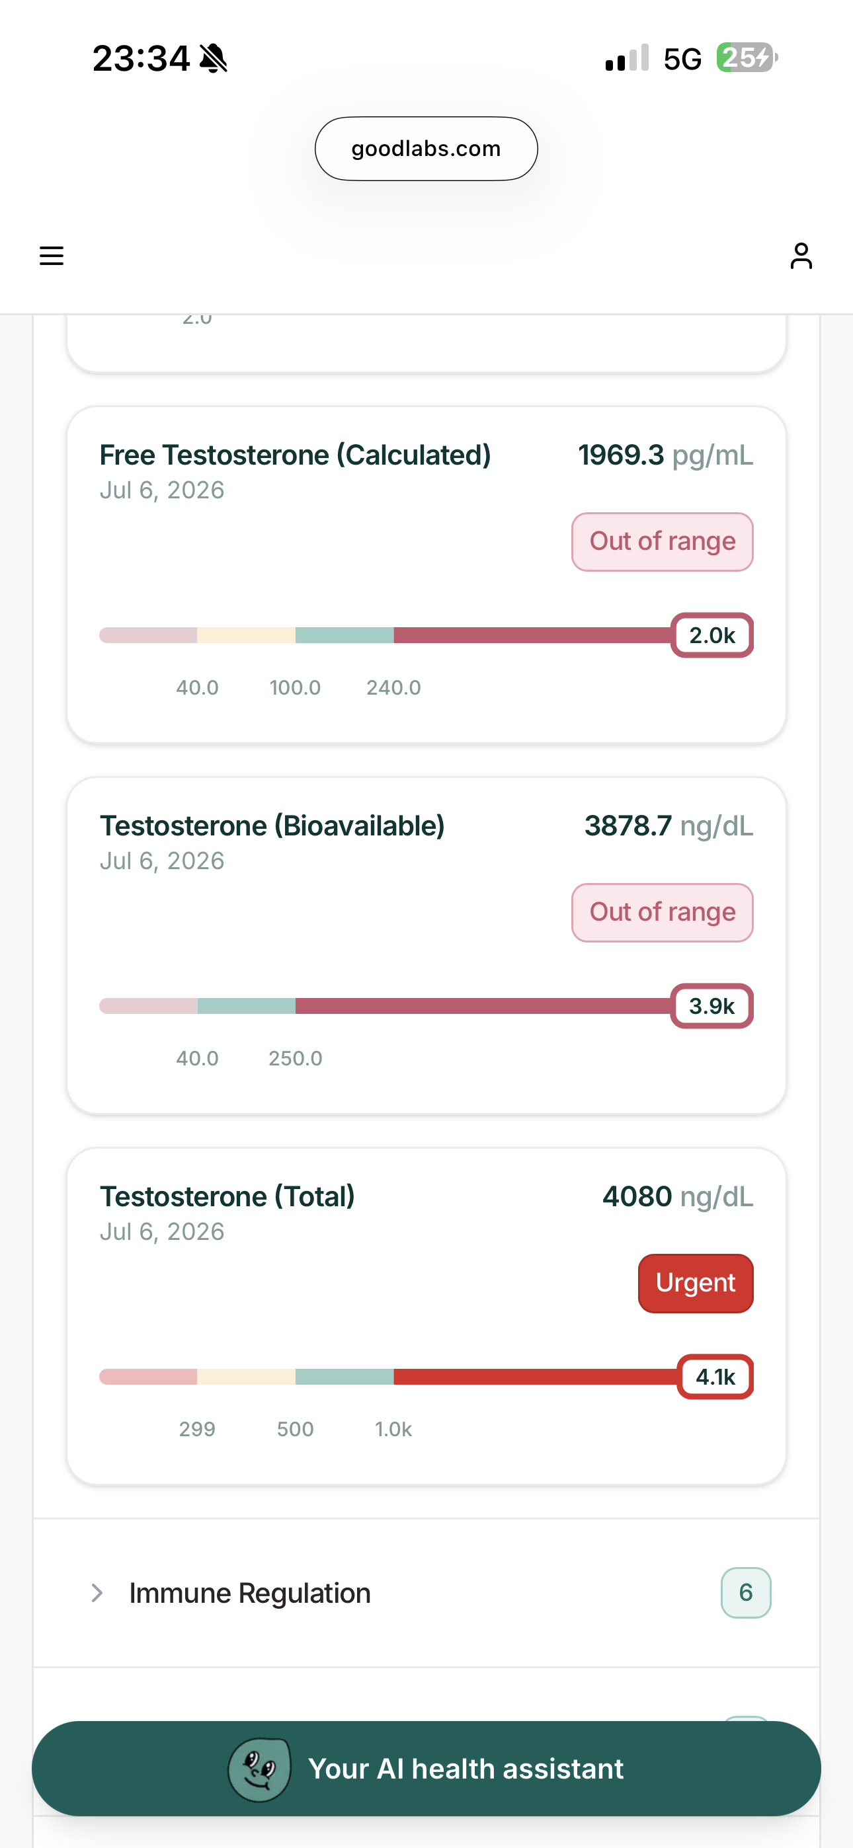Tap Out of range badge on Free Testosterone

coord(662,541)
